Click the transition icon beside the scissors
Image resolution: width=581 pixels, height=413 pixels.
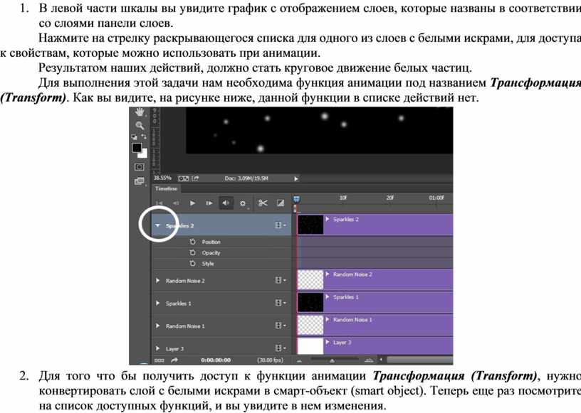pyautogui.click(x=281, y=203)
